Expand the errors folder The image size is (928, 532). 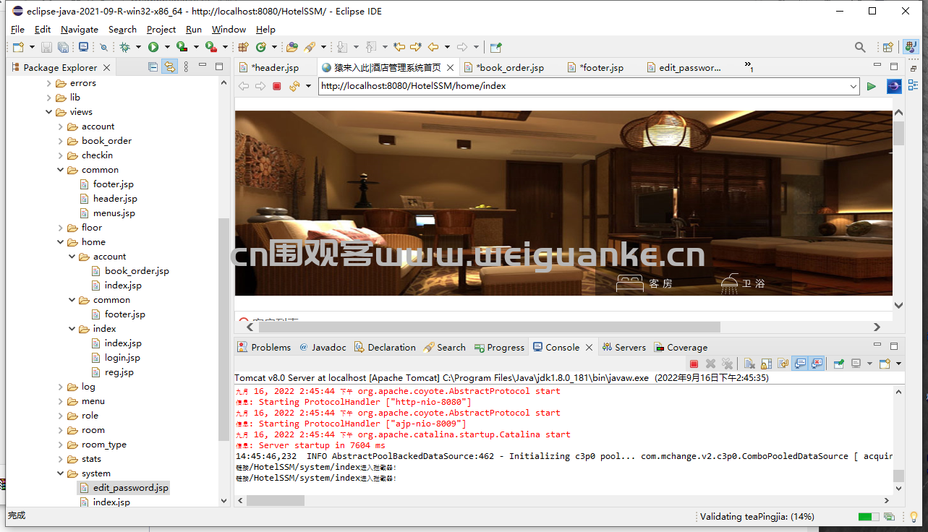[50, 83]
